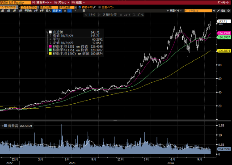Click the magenta 移動平均 (25) color swatch
Image resolution: width=232 pixels, height=165 pixels.
point(50,47)
